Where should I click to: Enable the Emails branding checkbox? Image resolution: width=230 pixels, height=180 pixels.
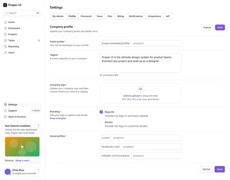coord(101,122)
